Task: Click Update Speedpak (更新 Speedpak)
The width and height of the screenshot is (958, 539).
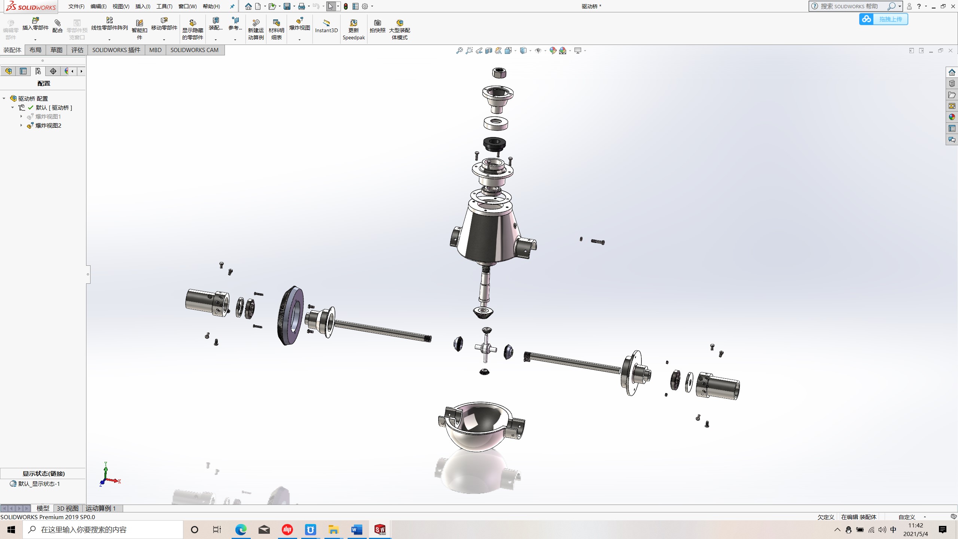Action: (353, 30)
